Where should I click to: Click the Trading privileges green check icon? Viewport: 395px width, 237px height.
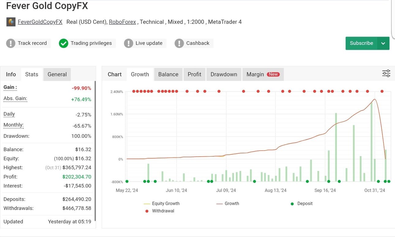pos(64,43)
